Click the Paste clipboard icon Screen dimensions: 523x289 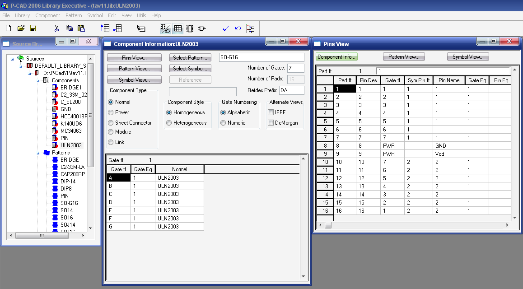(x=81, y=28)
